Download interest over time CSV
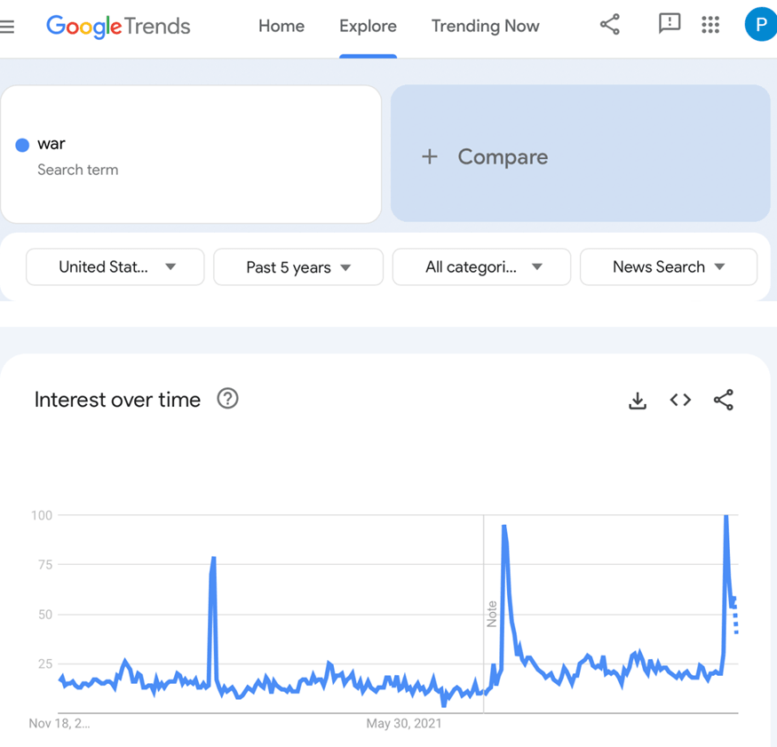The image size is (777, 747). pyautogui.click(x=638, y=401)
